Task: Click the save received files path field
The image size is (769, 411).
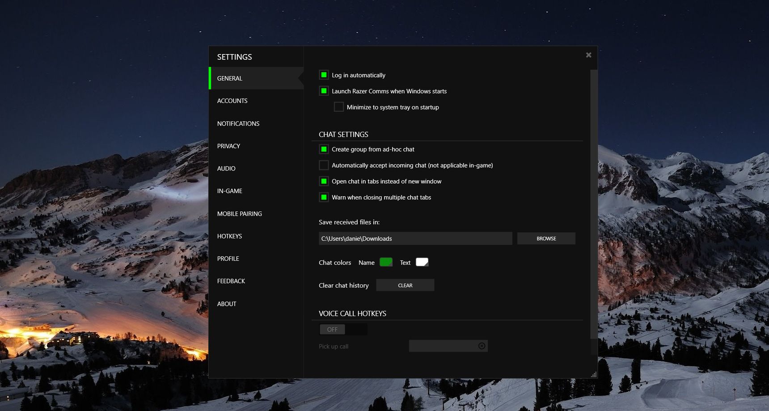Action: [415, 238]
